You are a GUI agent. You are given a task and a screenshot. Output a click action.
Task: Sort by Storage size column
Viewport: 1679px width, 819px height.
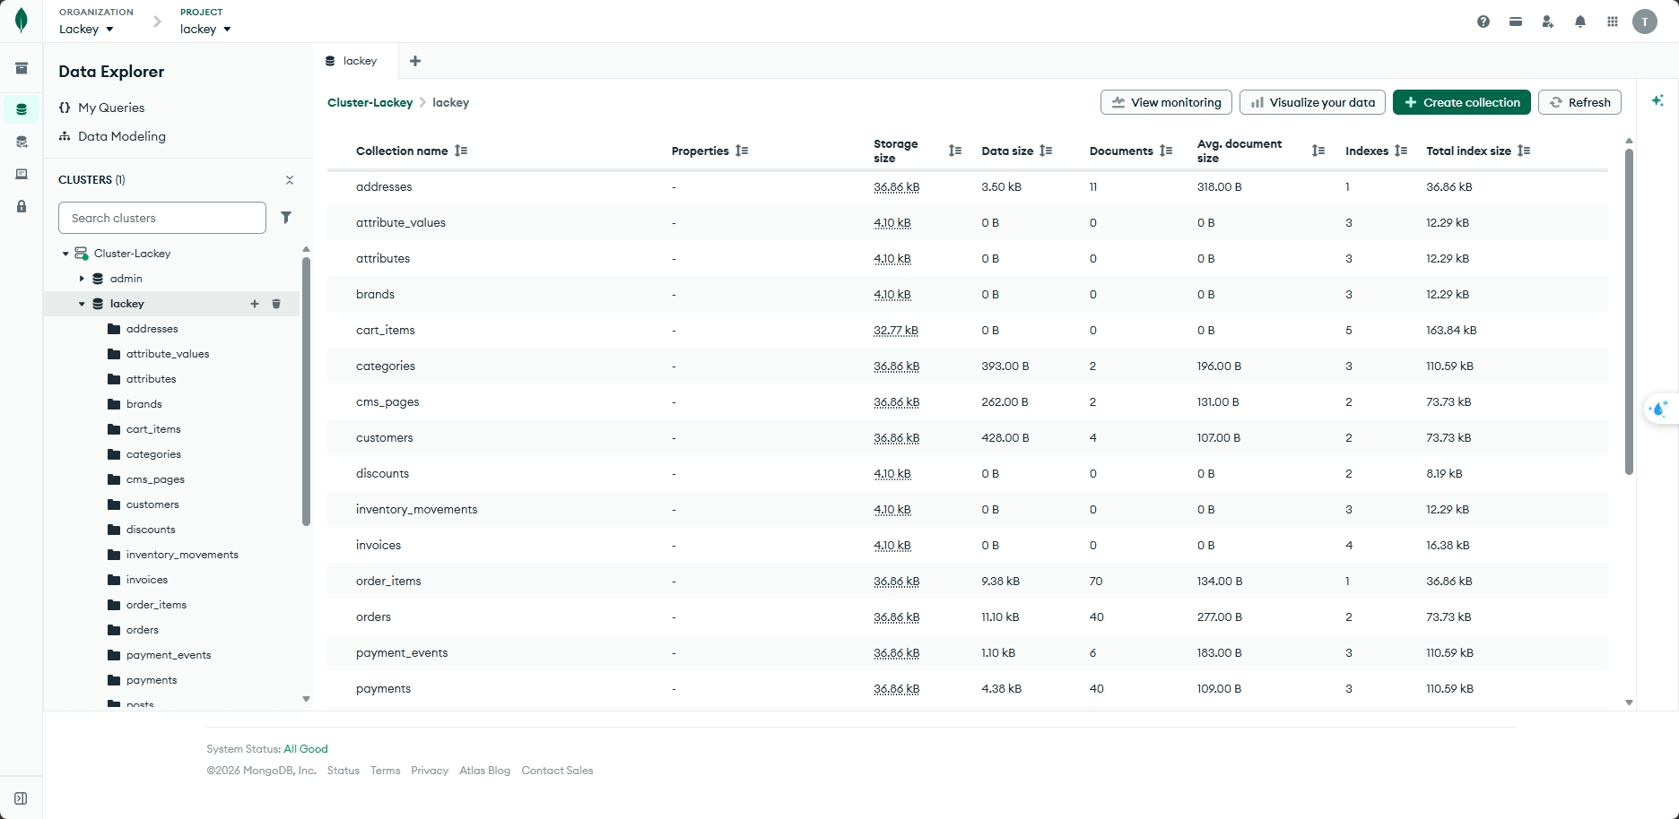tap(955, 151)
